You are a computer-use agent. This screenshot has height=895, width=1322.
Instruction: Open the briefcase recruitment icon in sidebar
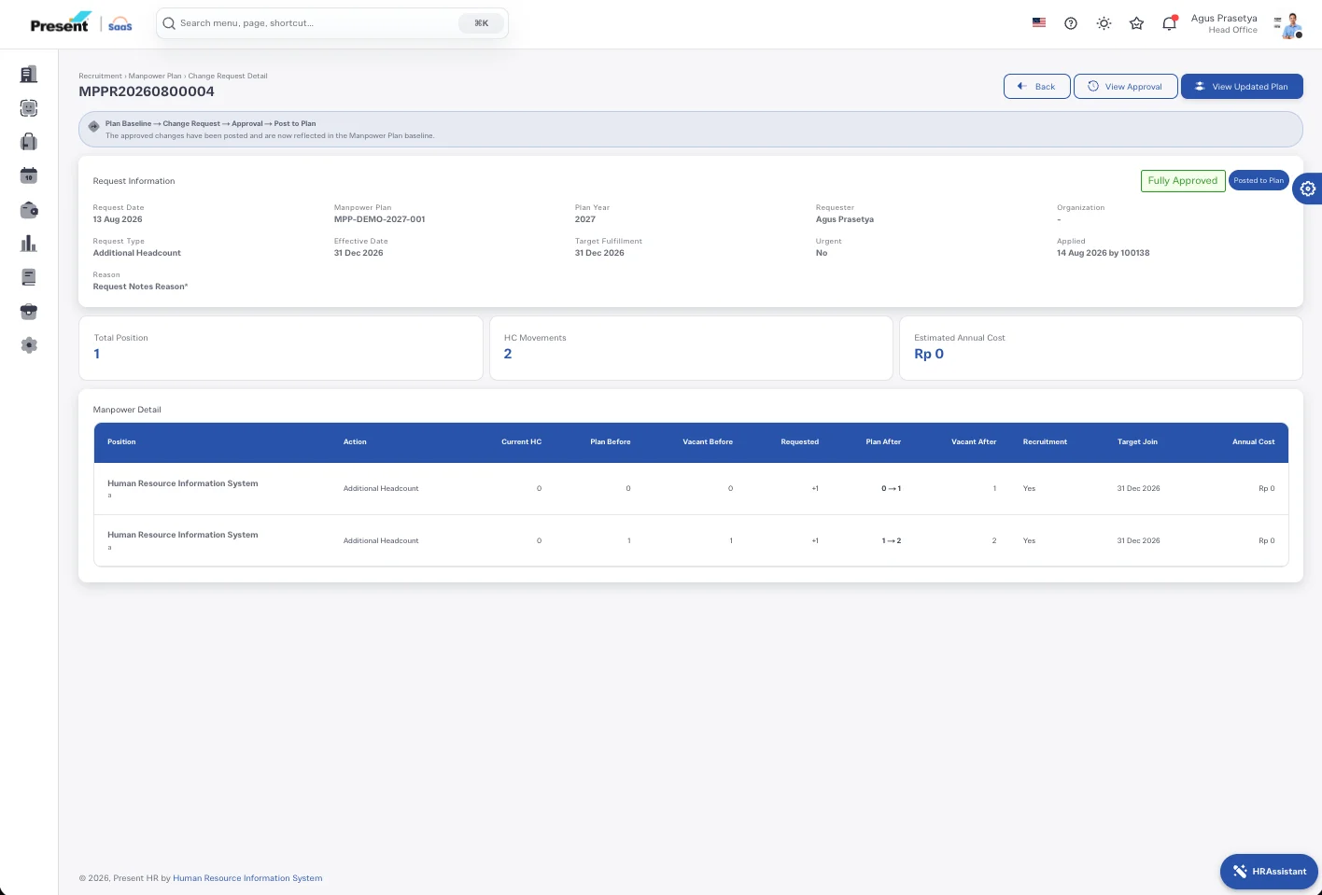coord(29,312)
